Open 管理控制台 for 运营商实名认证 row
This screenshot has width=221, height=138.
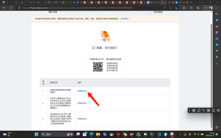(82, 119)
